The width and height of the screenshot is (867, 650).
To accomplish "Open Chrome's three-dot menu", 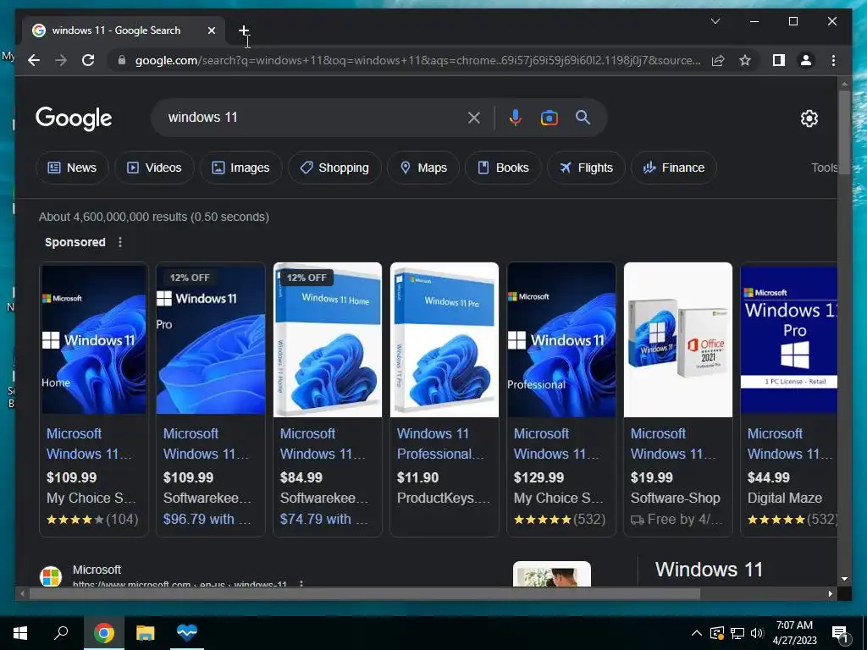I will click(x=833, y=60).
